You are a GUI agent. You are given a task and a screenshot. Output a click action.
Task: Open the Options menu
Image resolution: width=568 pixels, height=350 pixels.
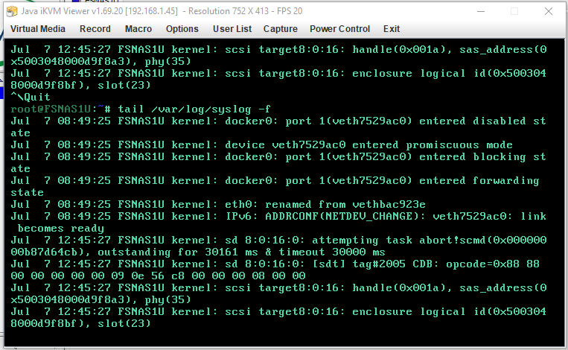click(x=182, y=29)
